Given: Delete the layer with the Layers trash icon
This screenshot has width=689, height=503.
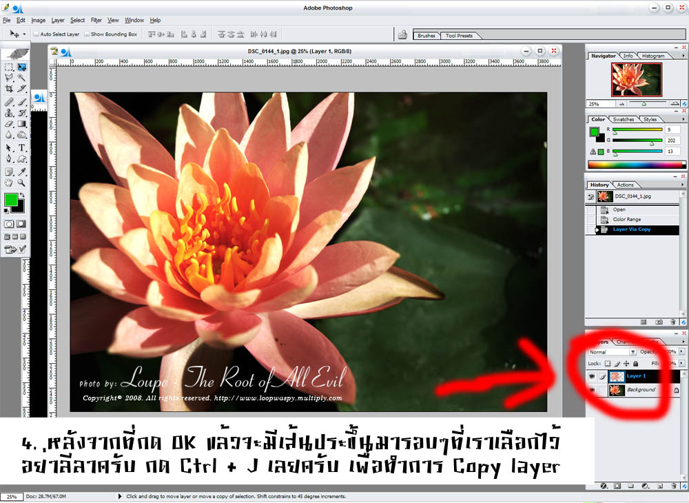Looking at the screenshot, I should (x=674, y=486).
